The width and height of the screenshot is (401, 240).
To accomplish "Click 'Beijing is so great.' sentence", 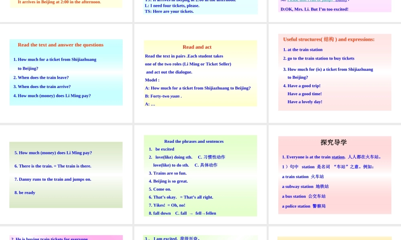I will click(168, 181).
